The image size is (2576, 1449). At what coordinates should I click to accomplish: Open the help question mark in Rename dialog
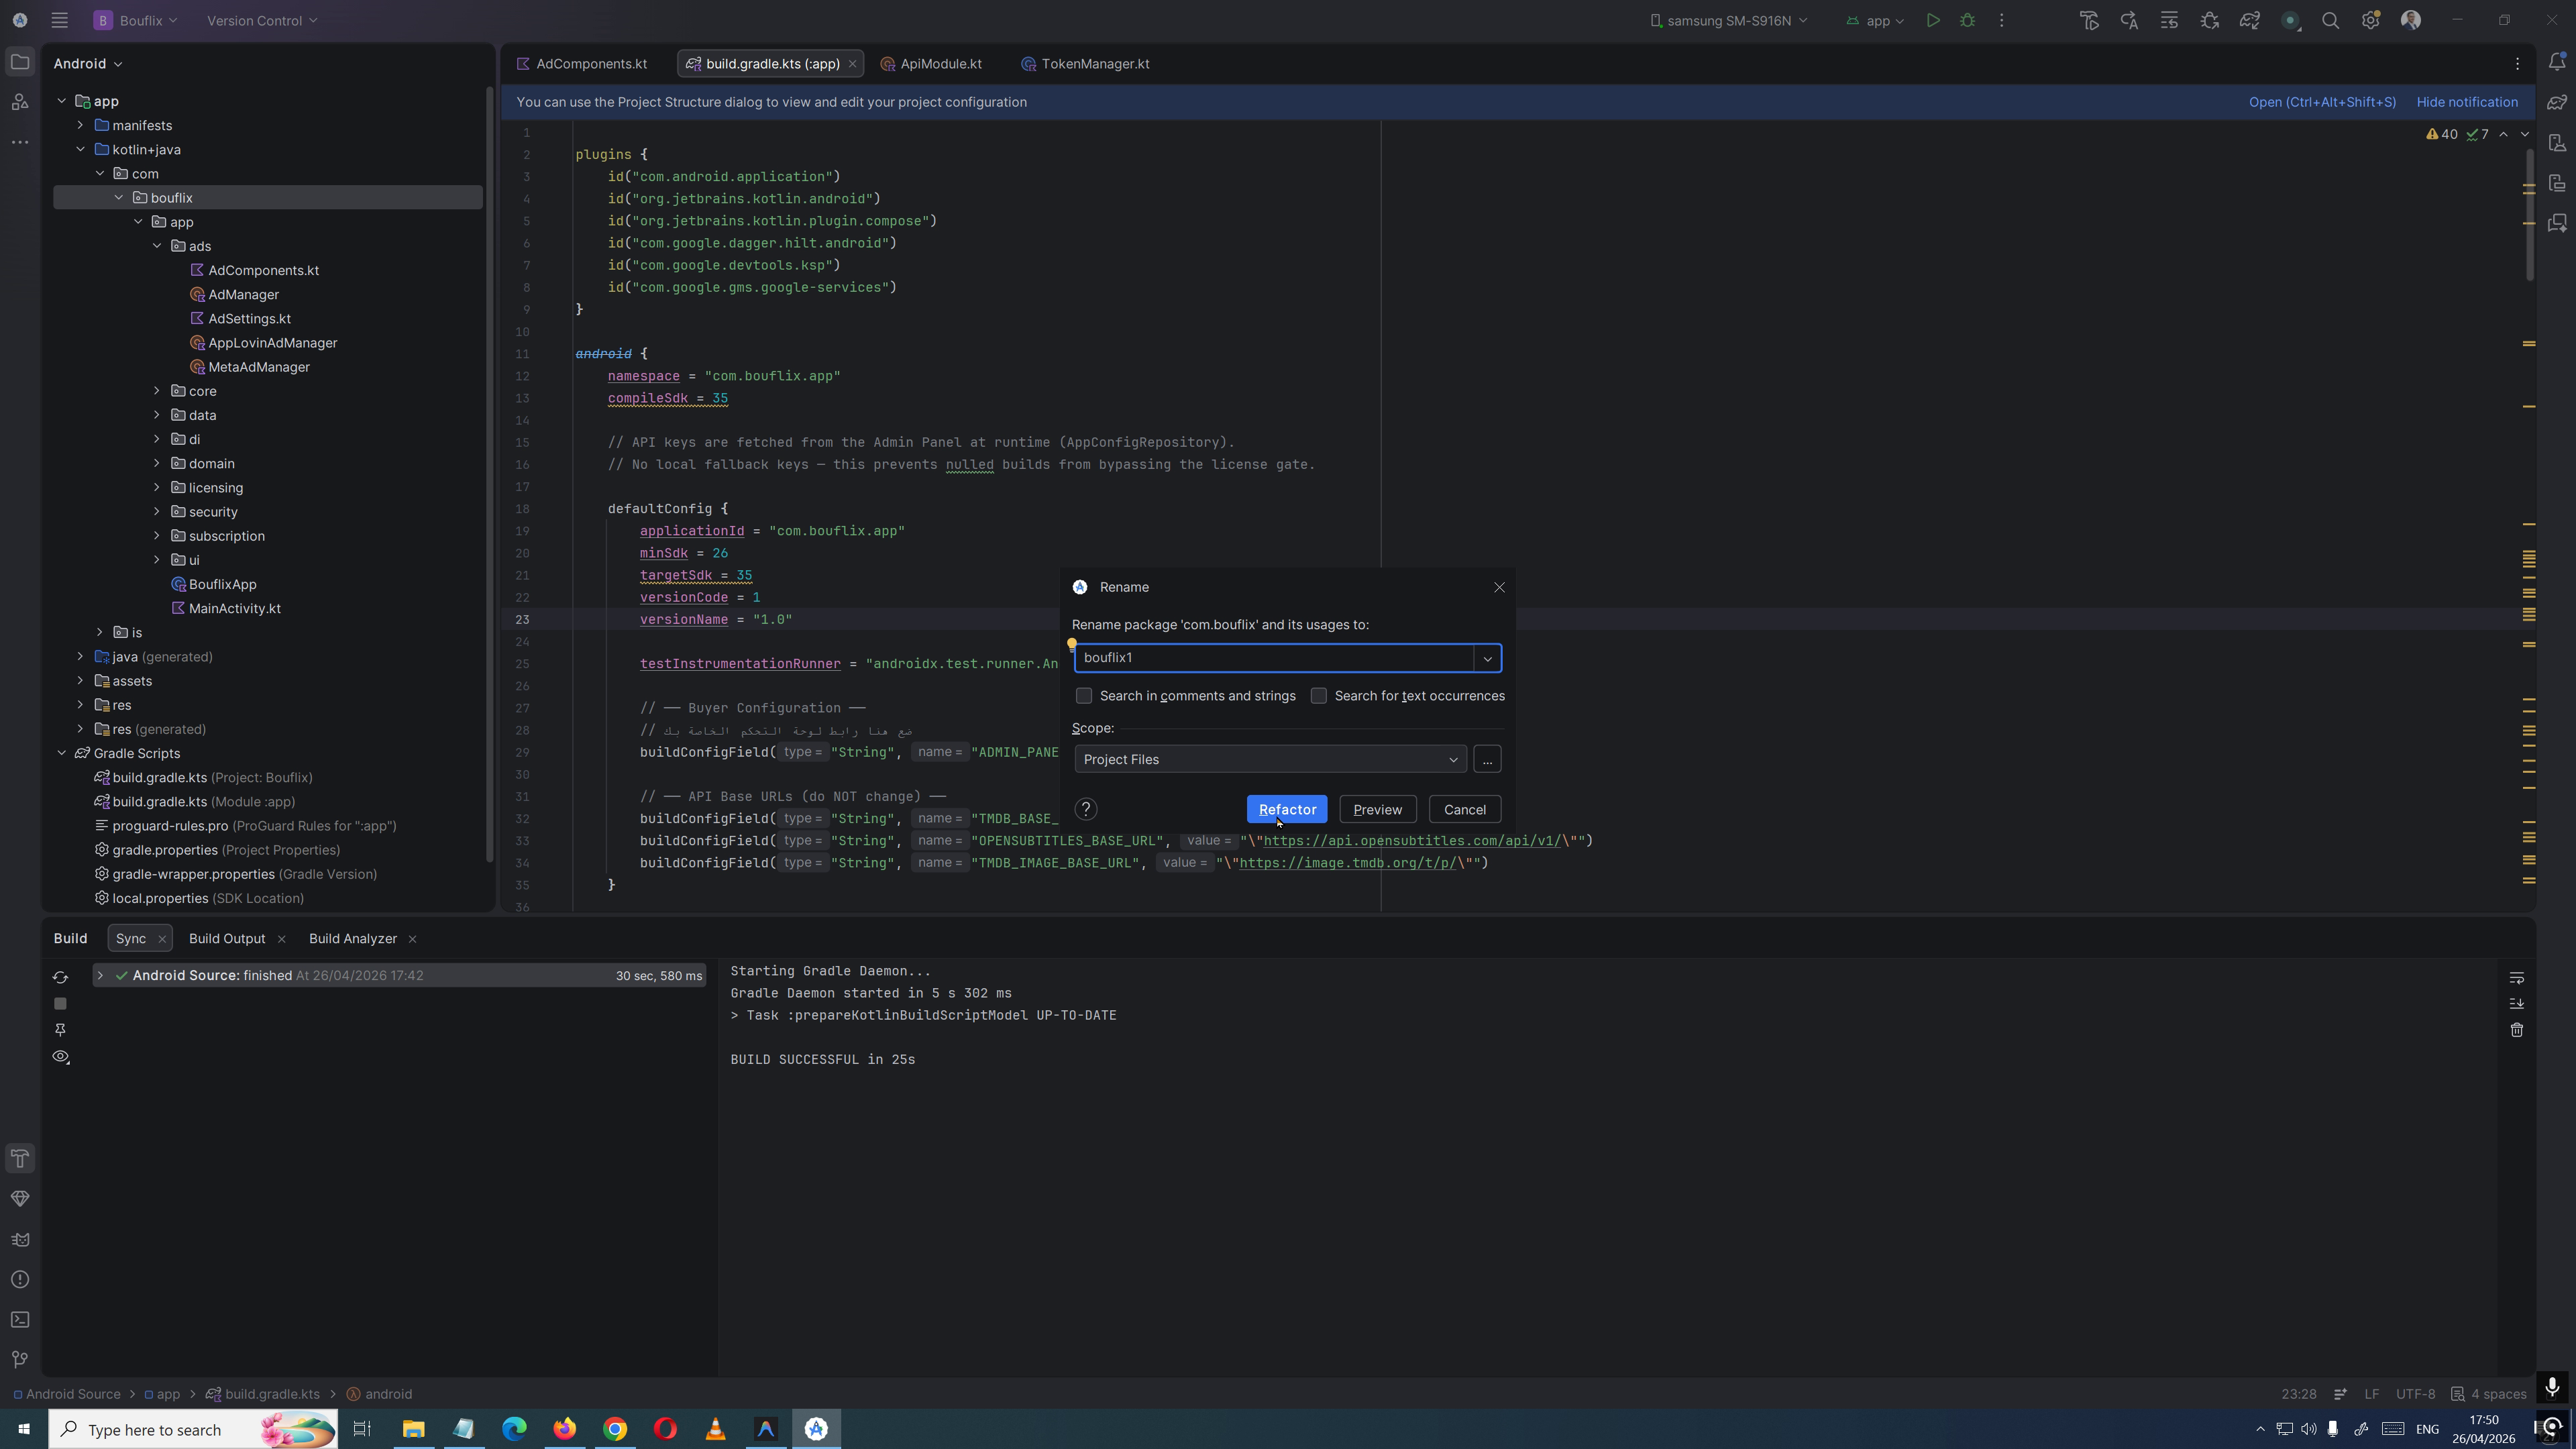[x=1086, y=809]
